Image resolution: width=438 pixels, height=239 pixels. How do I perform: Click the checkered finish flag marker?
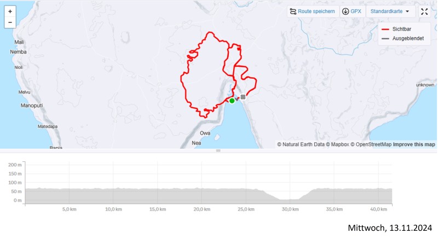243,97
